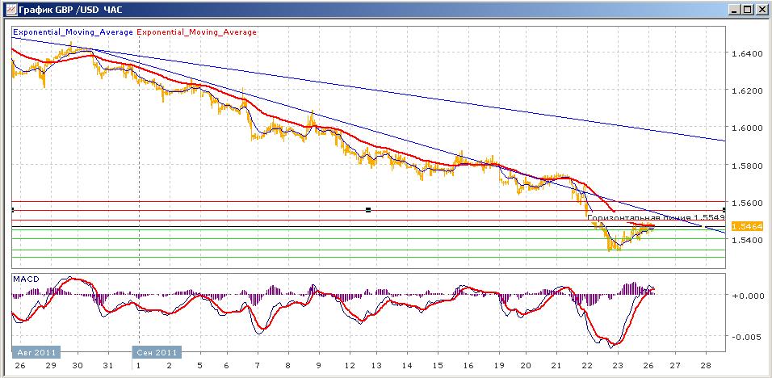Click the 1.6400 price axis label
The image size is (772, 378).
[746, 52]
